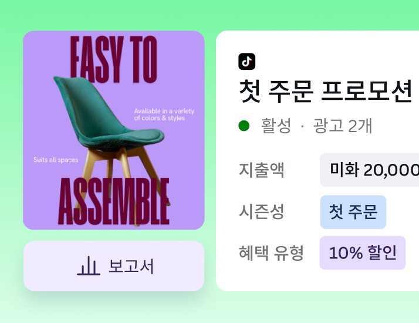Click the 혜택 유형 field label
Viewport: 419px width, 323px height.
point(271,253)
